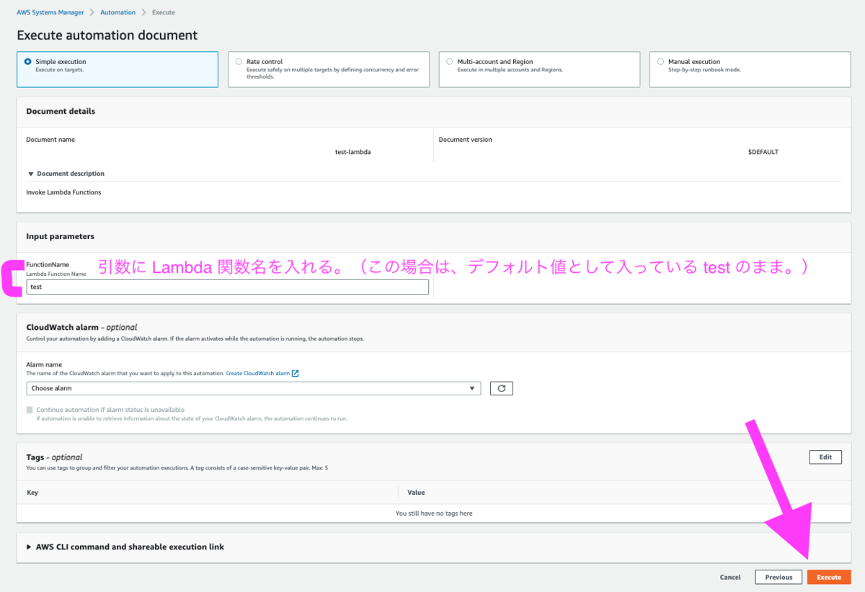Open the Create CloudWatch alarm link

[x=258, y=374]
